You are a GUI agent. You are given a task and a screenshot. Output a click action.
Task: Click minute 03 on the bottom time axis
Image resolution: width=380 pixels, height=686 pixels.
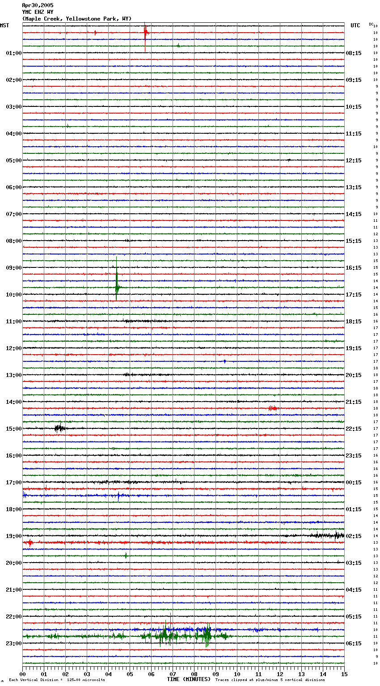(x=87, y=674)
